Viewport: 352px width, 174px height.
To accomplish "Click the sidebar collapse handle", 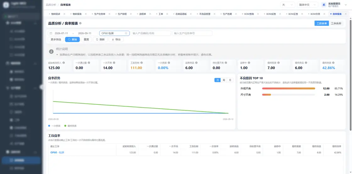I will (x=41, y=87).
